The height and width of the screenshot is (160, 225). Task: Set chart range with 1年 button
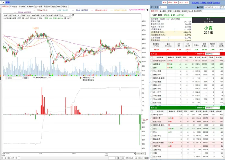pos(136,158)
